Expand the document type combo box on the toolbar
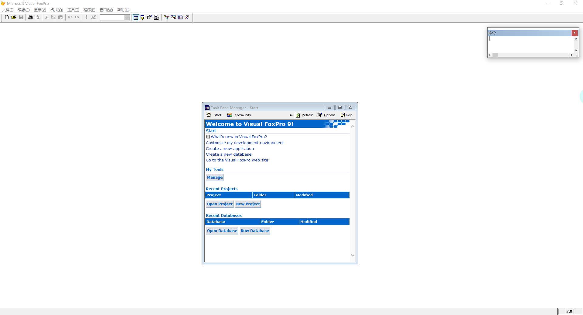 pyautogui.click(x=127, y=17)
